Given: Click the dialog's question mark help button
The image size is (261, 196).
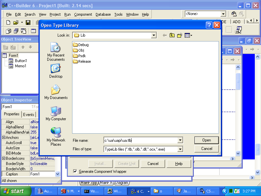Looking at the screenshot, I should click(x=209, y=25).
